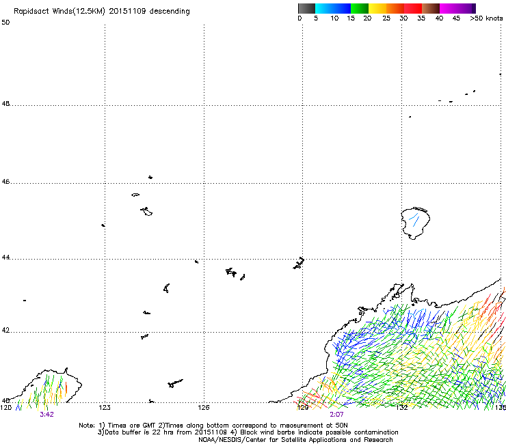Click the '35' legend scale label
Image resolution: width=506 pixels, height=444 pixels.
pos(421,18)
